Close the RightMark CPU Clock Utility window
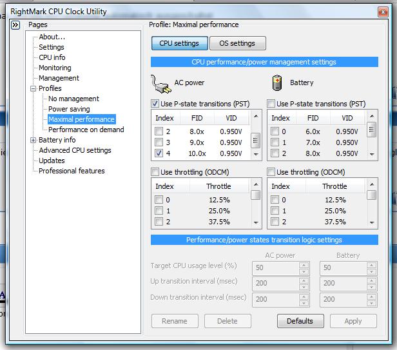 [383, 12]
